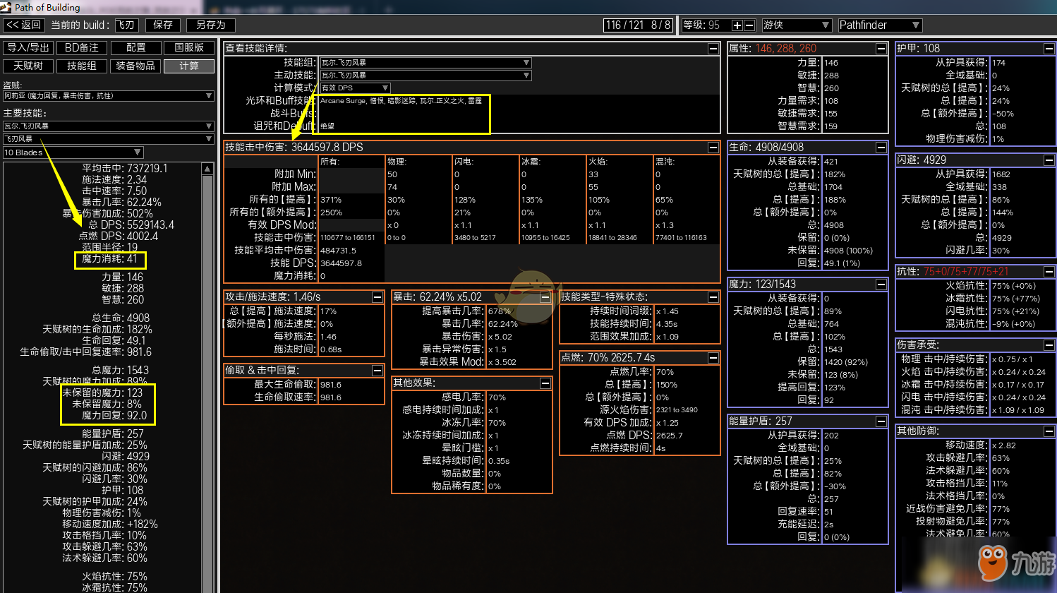Open the BD备注 notes tab
Image resolution: width=1057 pixels, height=593 pixels.
(82, 47)
